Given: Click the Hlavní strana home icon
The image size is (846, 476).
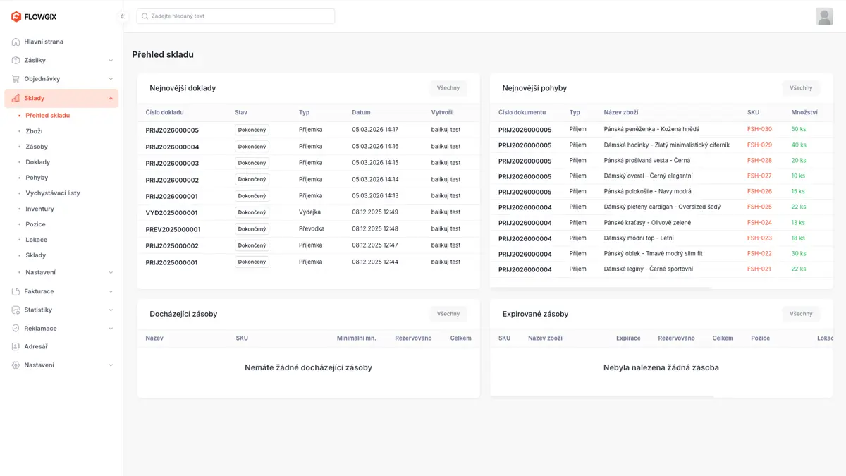Looking at the screenshot, I should point(16,42).
